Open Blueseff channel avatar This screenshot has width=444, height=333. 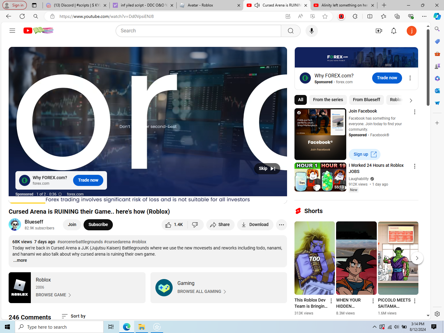[15, 224]
